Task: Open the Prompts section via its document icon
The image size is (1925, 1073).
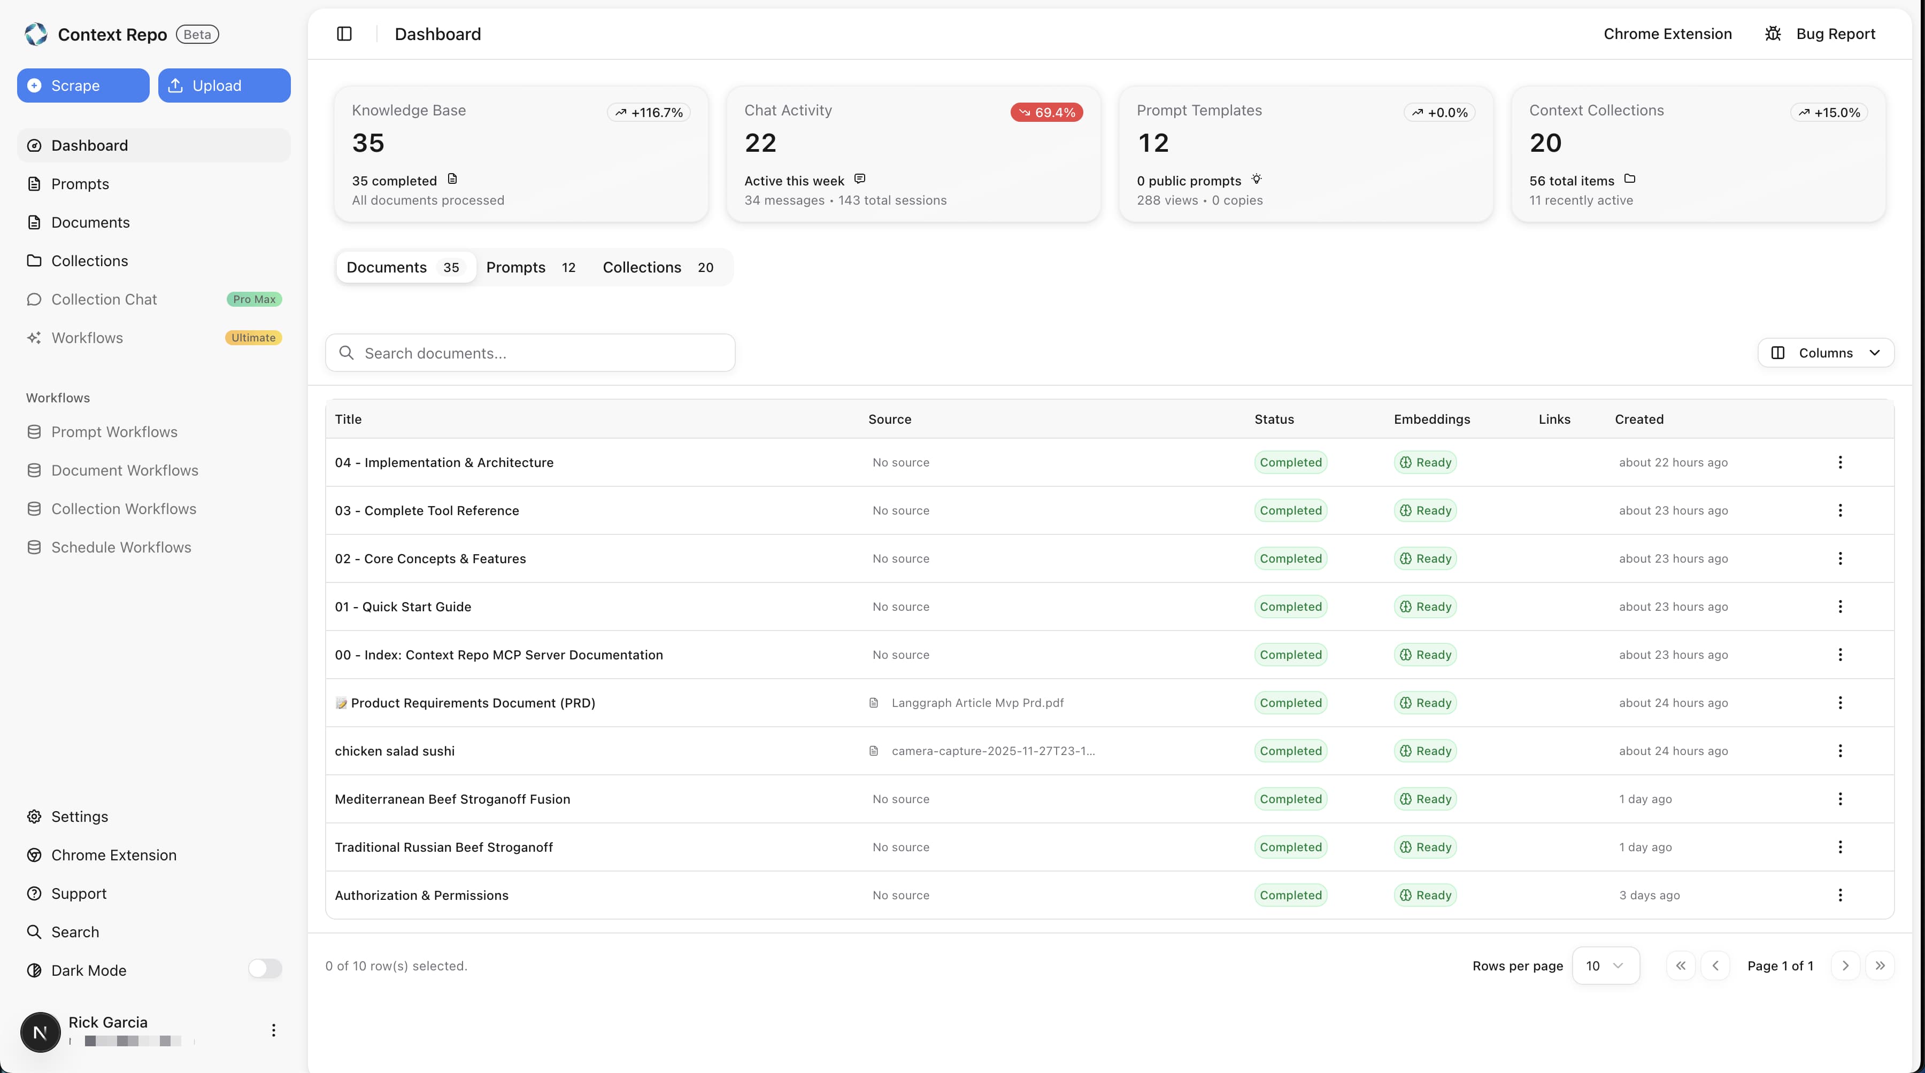Action: (34, 184)
